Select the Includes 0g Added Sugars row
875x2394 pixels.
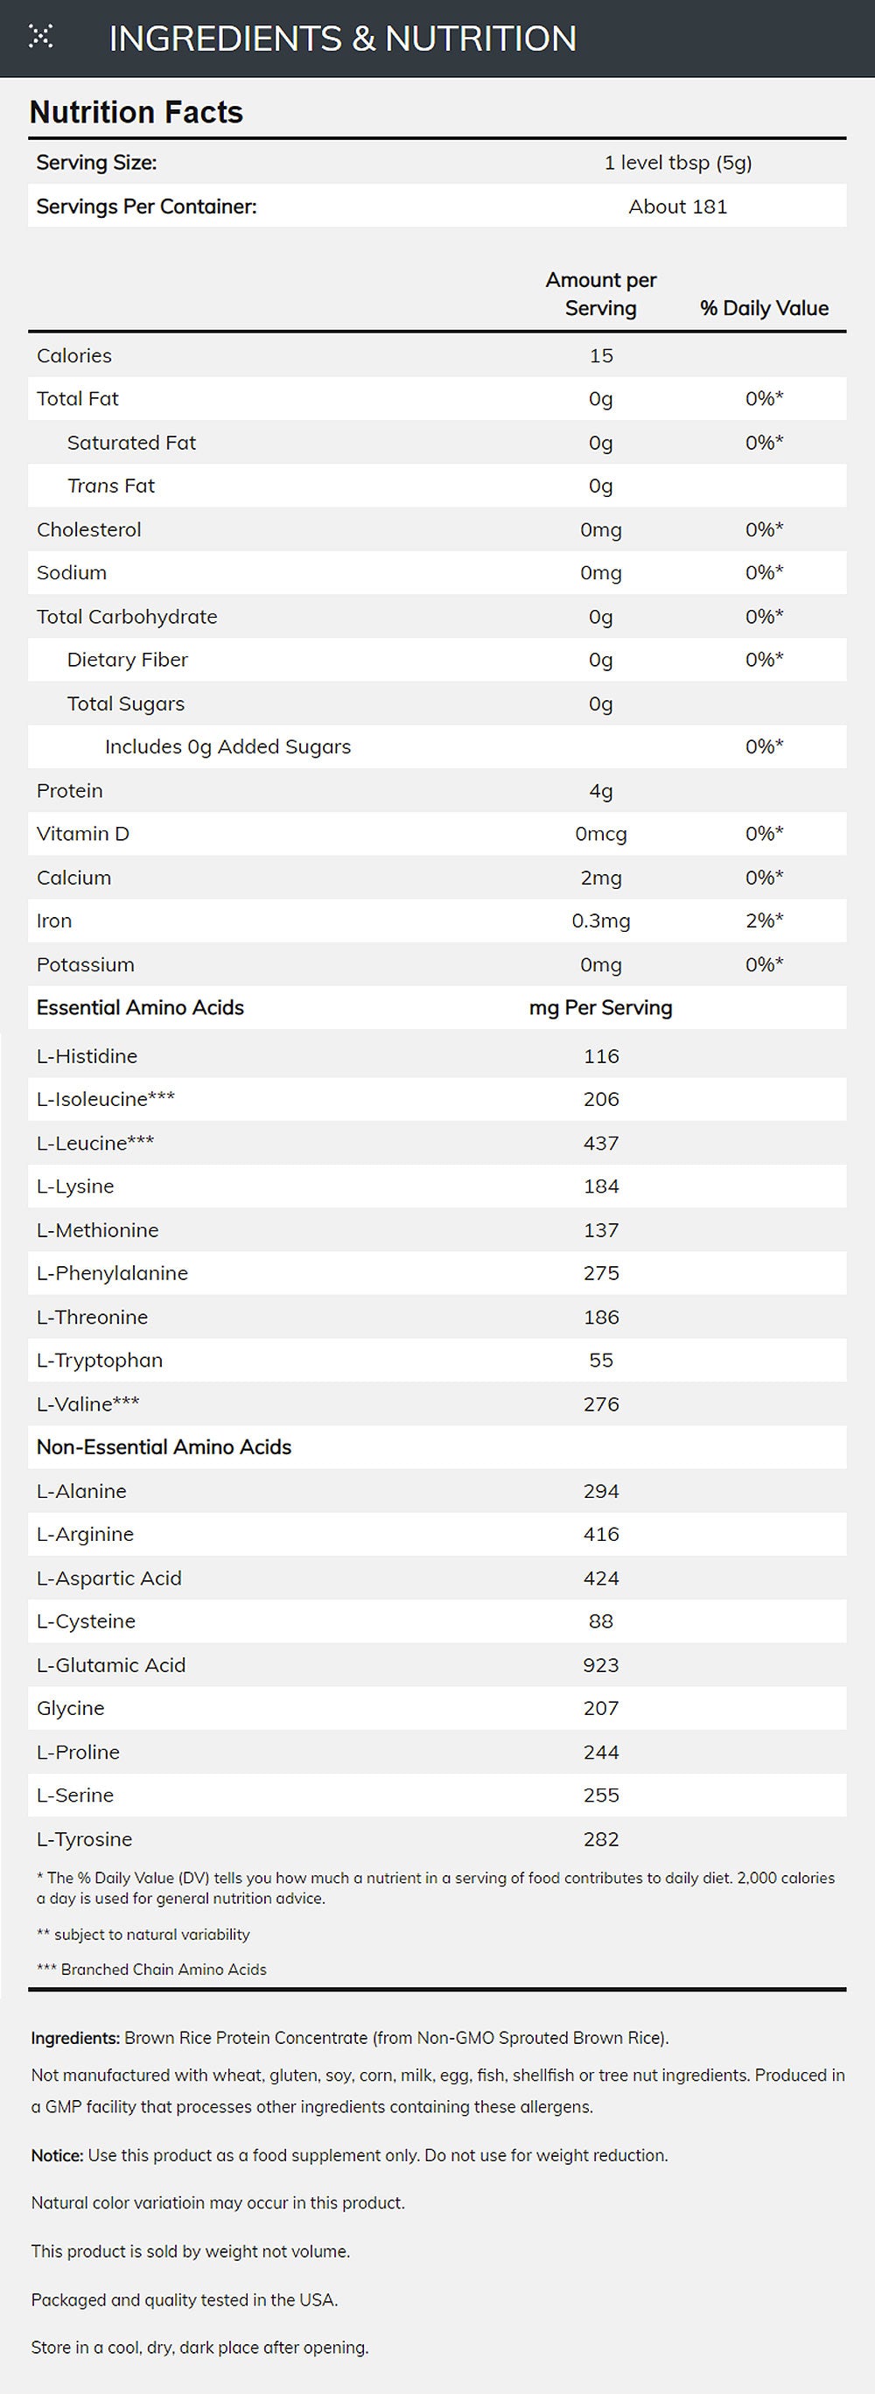click(x=227, y=747)
